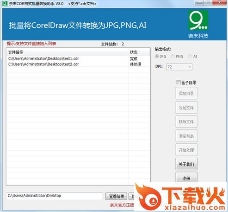228x212 pixels.
Task: Click the 开始处理 button
Action: pyautogui.click(x=186, y=150)
